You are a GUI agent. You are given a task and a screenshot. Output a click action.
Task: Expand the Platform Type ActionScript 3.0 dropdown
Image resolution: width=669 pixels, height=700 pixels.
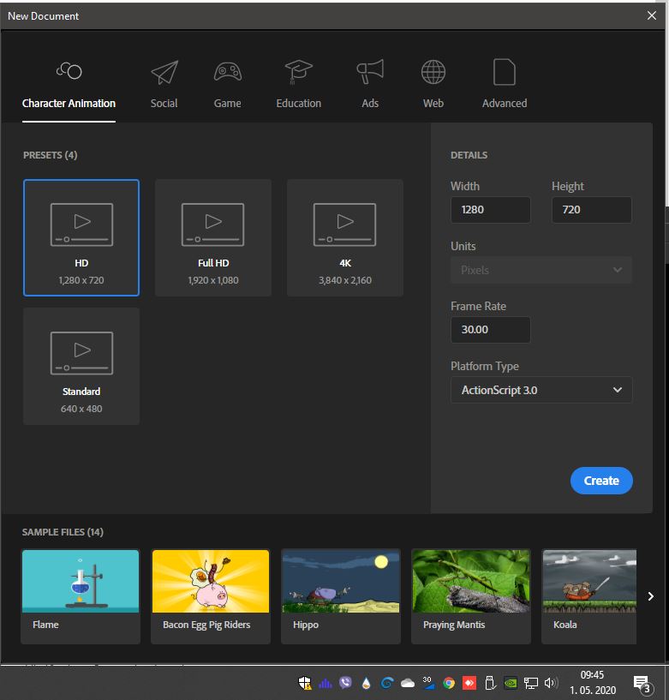coord(541,390)
